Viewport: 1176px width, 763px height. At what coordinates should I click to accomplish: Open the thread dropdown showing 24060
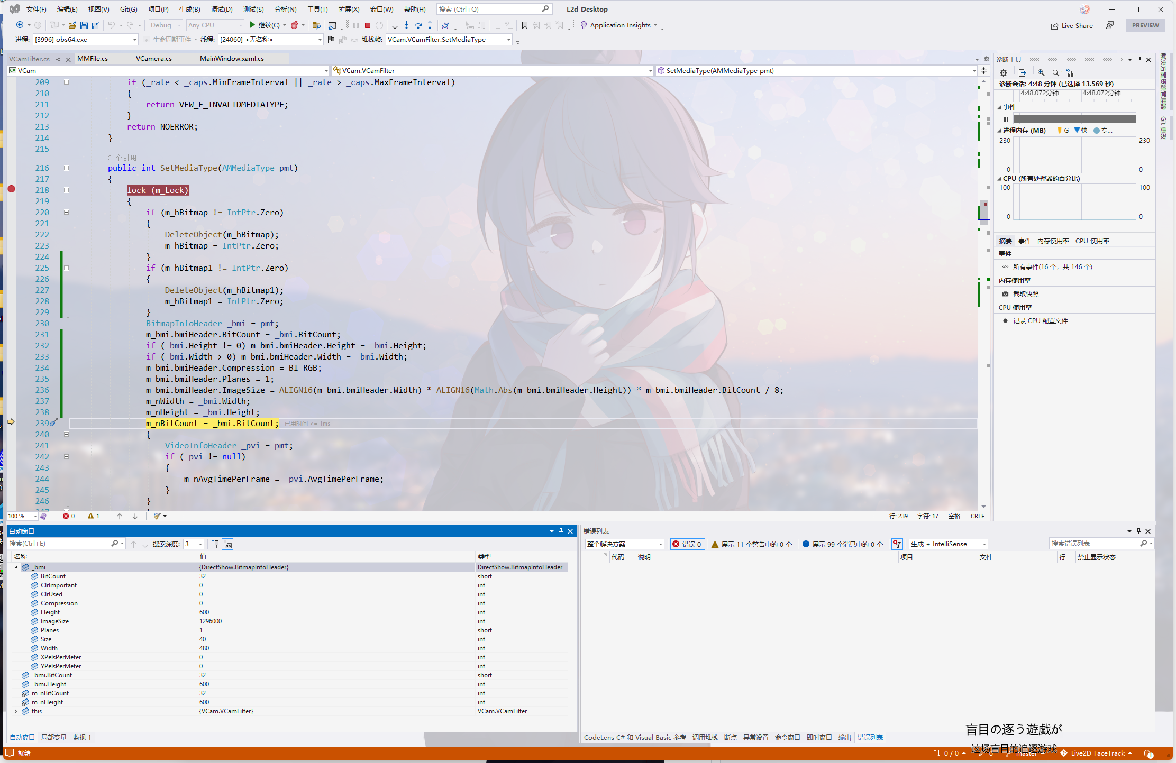[270, 40]
